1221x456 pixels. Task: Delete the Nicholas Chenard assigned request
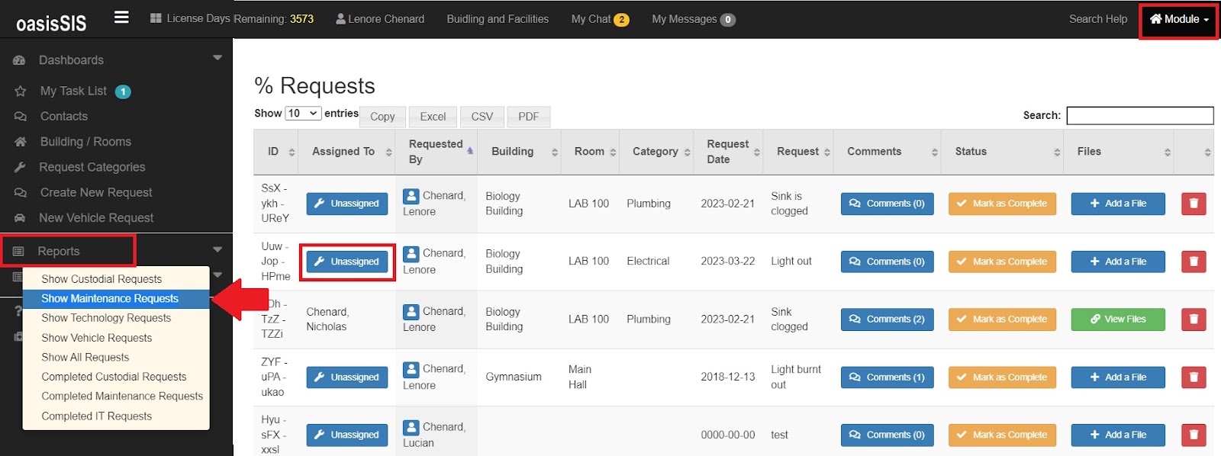pos(1194,320)
